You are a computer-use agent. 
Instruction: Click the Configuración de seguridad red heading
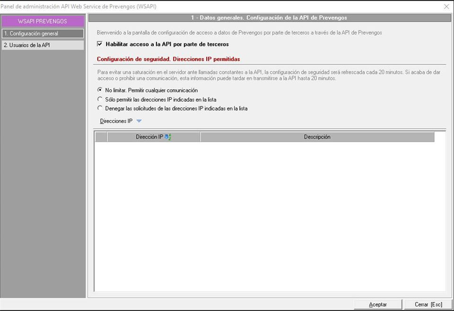pos(168,59)
